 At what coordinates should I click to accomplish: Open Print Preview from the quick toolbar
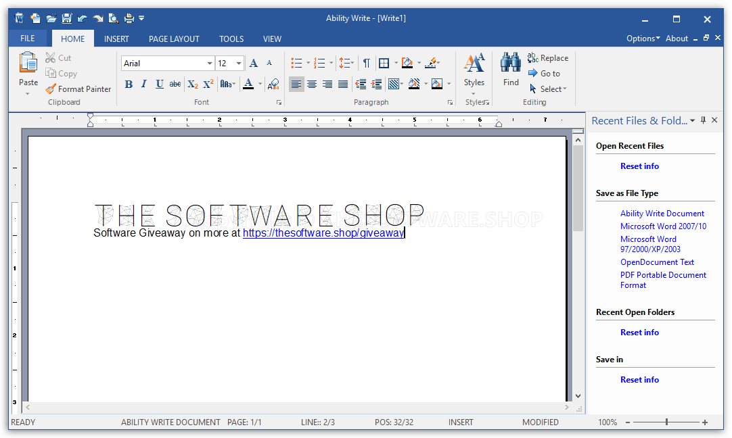115,18
